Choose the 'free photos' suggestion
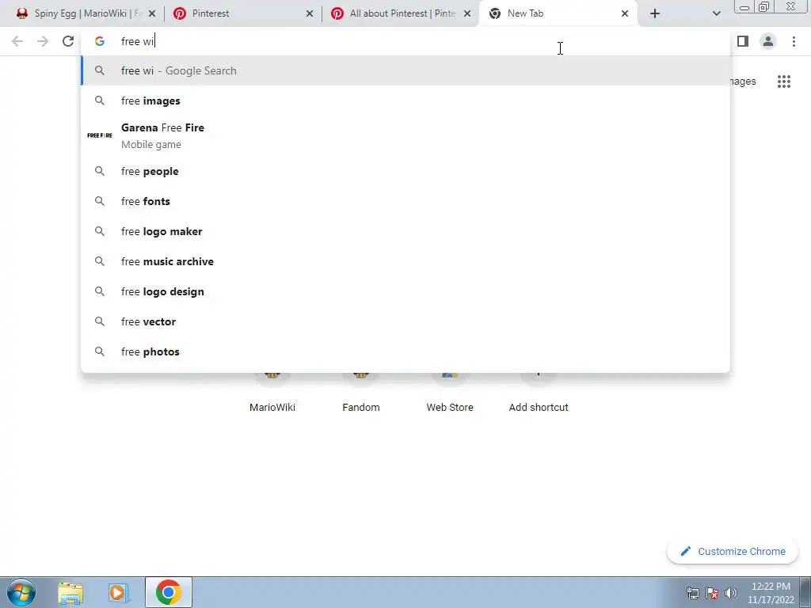This screenshot has height=608, width=811. tap(405, 351)
